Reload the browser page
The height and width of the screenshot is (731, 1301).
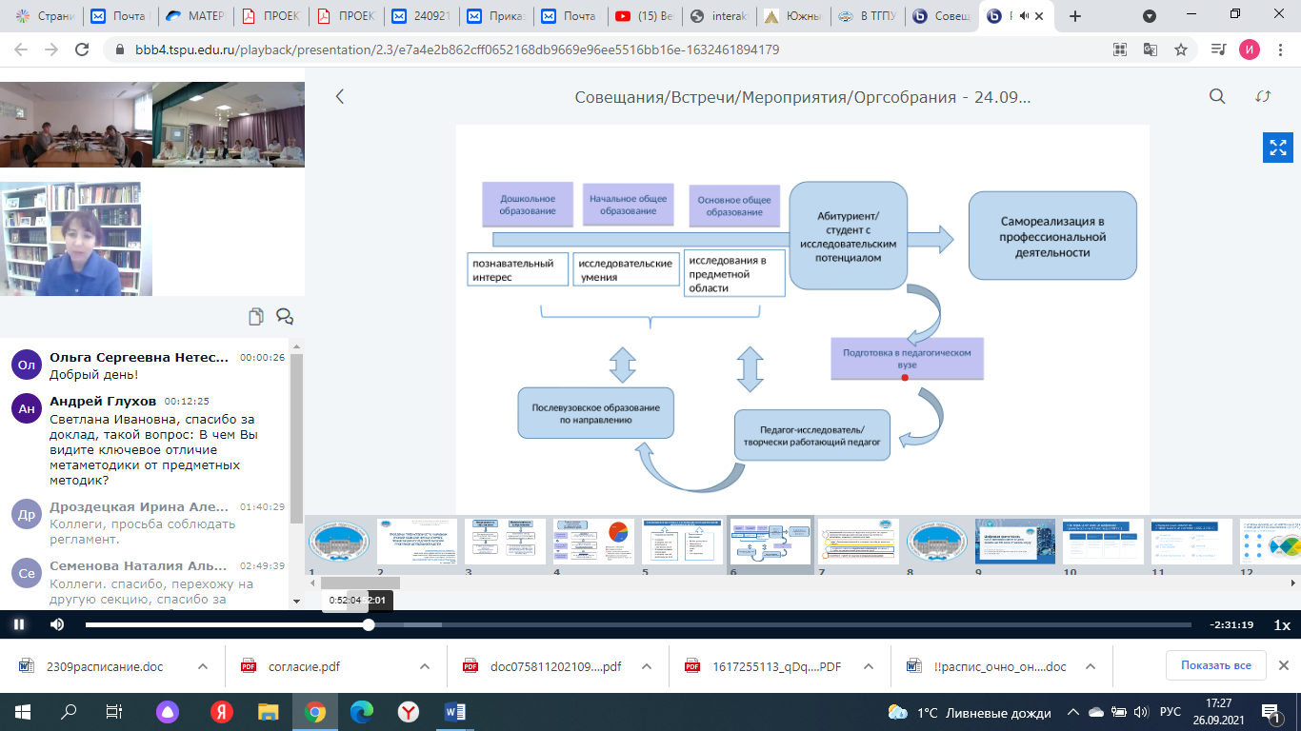click(83, 49)
